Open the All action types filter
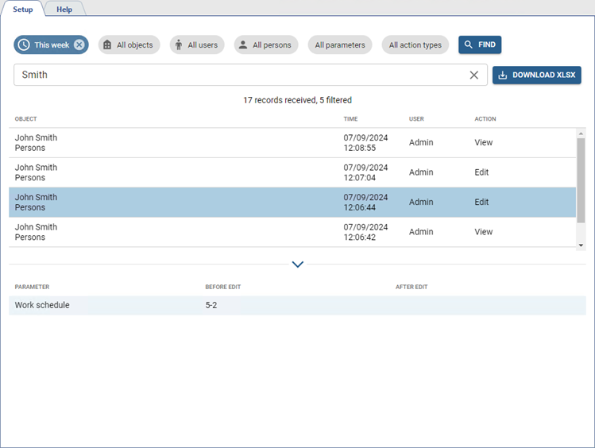This screenshot has height=448, width=595. pyautogui.click(x=415, y=45)
